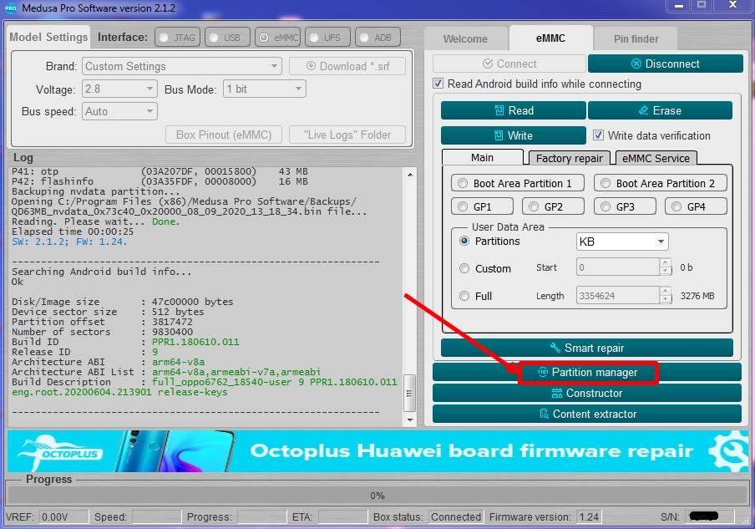The height and width of the screenshot is (529, 755).
Task: Expand the Voltage dropdown
Action: [119, 89]
